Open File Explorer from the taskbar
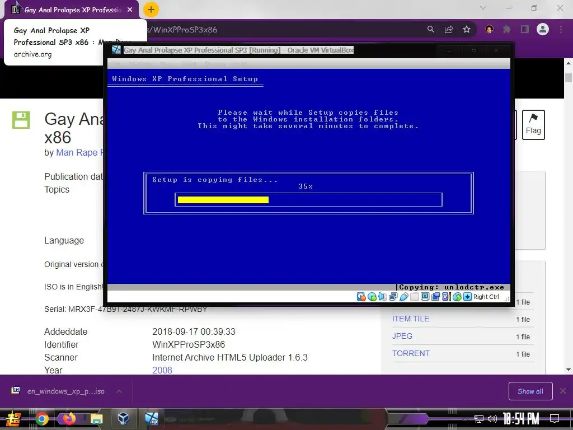The image size is (573, 430). (96, 419)
